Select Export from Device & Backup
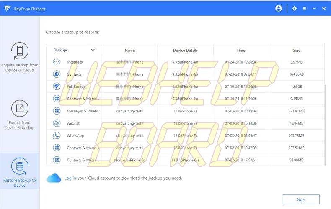 20,115
